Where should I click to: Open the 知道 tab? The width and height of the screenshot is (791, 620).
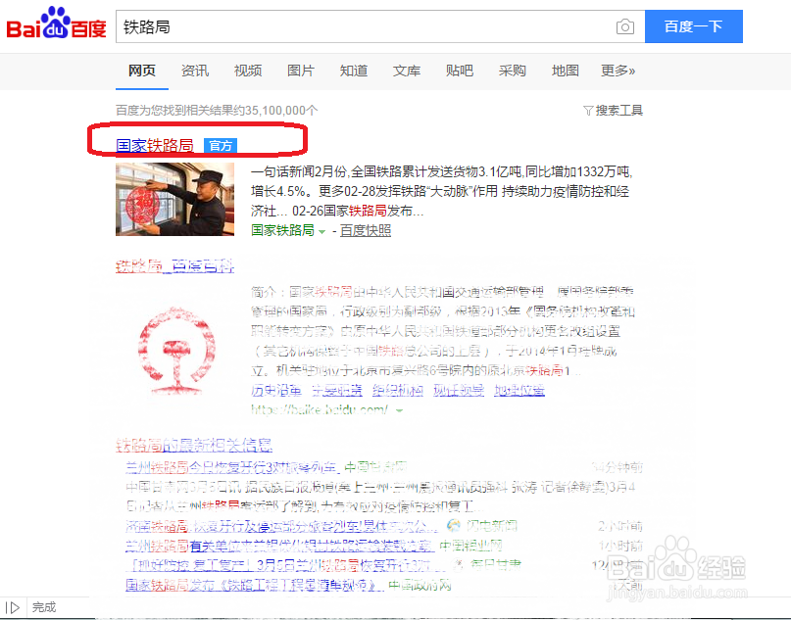click(354, 71)
